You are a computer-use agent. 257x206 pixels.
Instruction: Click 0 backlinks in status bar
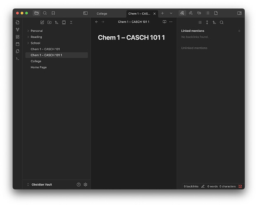pyautogui.click(x=191, y=186)
